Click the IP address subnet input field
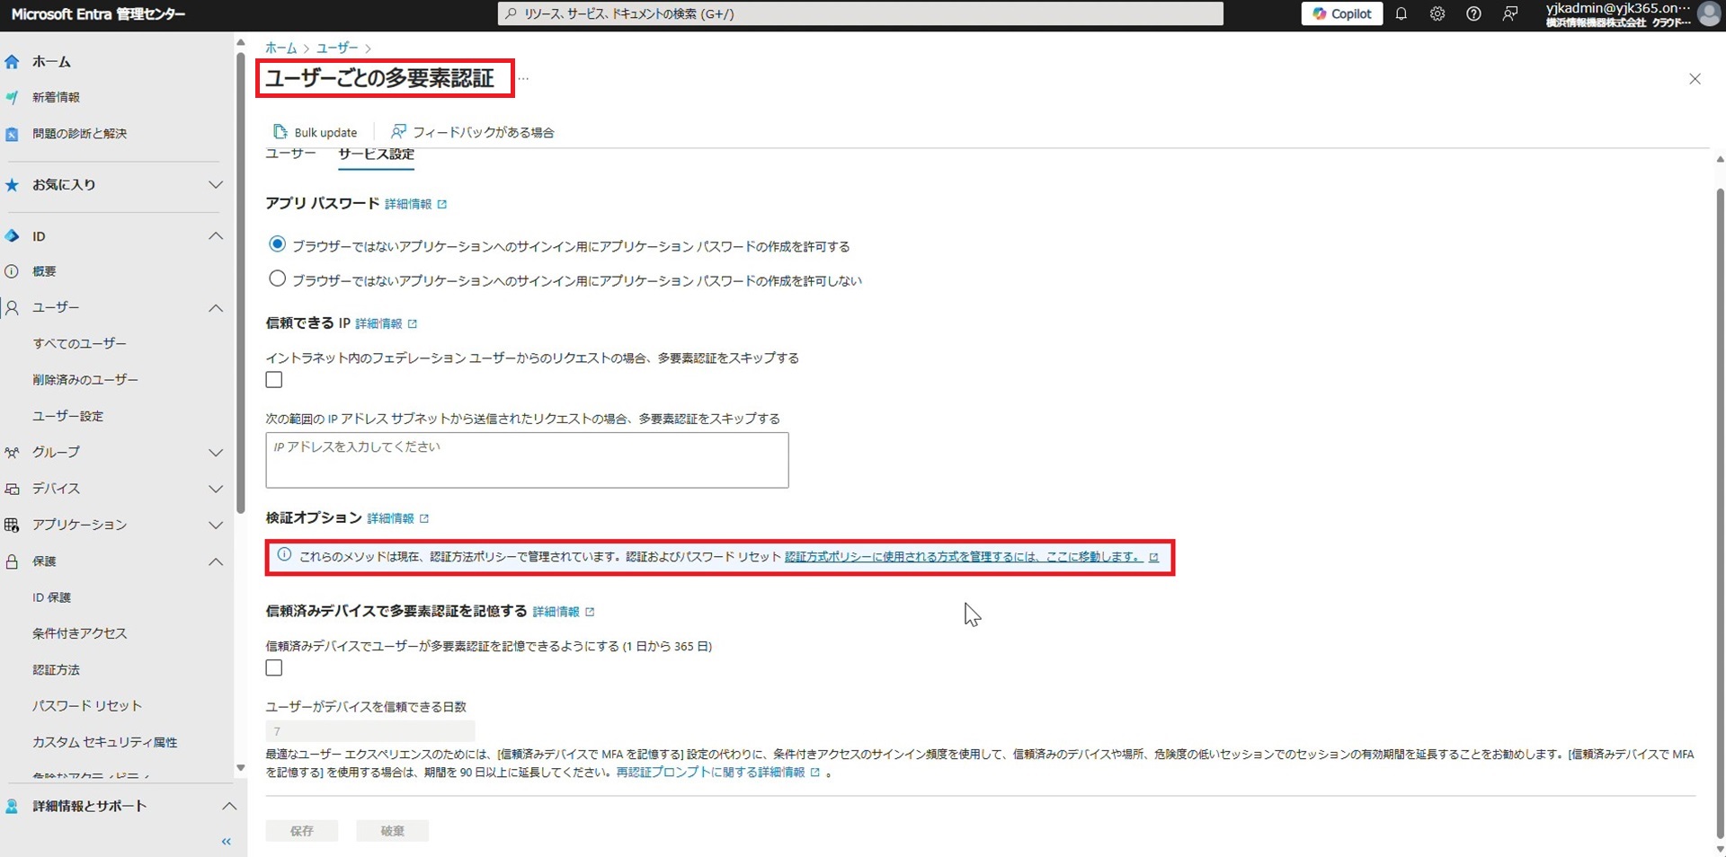Screen dimensions: 1726x857 click(527, 461)
